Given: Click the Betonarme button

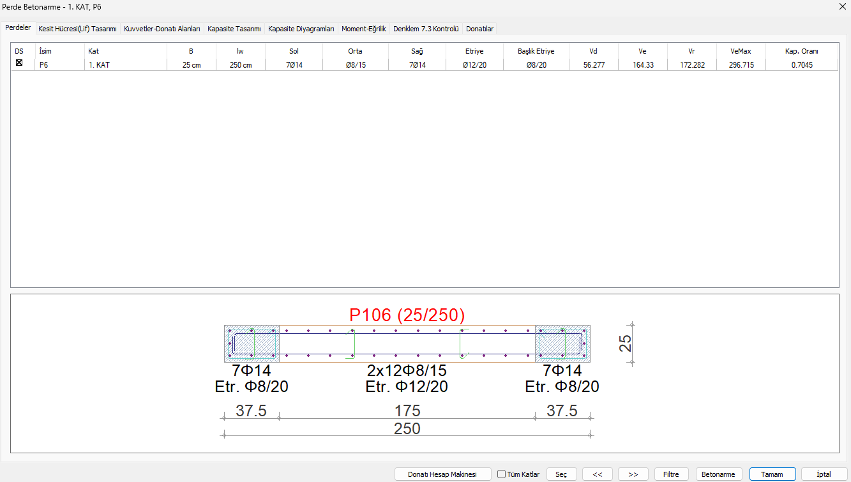Looking at the screenshot, I should click(x=719, y=474).
